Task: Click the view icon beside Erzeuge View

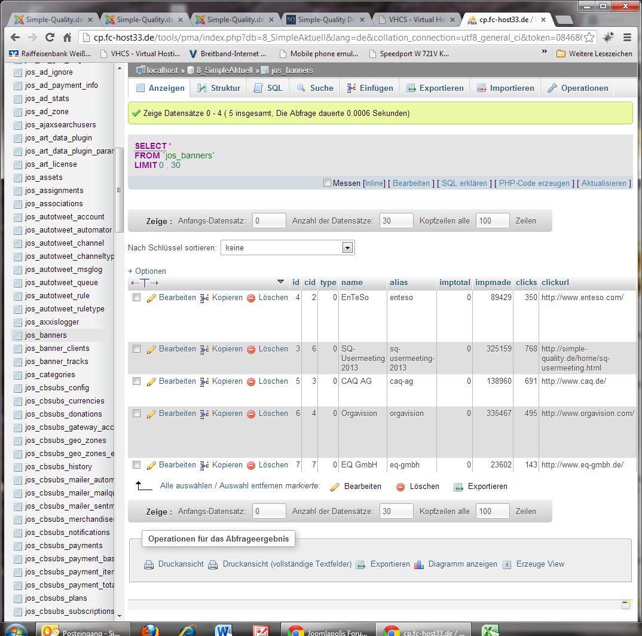Action: click(507, 565)
